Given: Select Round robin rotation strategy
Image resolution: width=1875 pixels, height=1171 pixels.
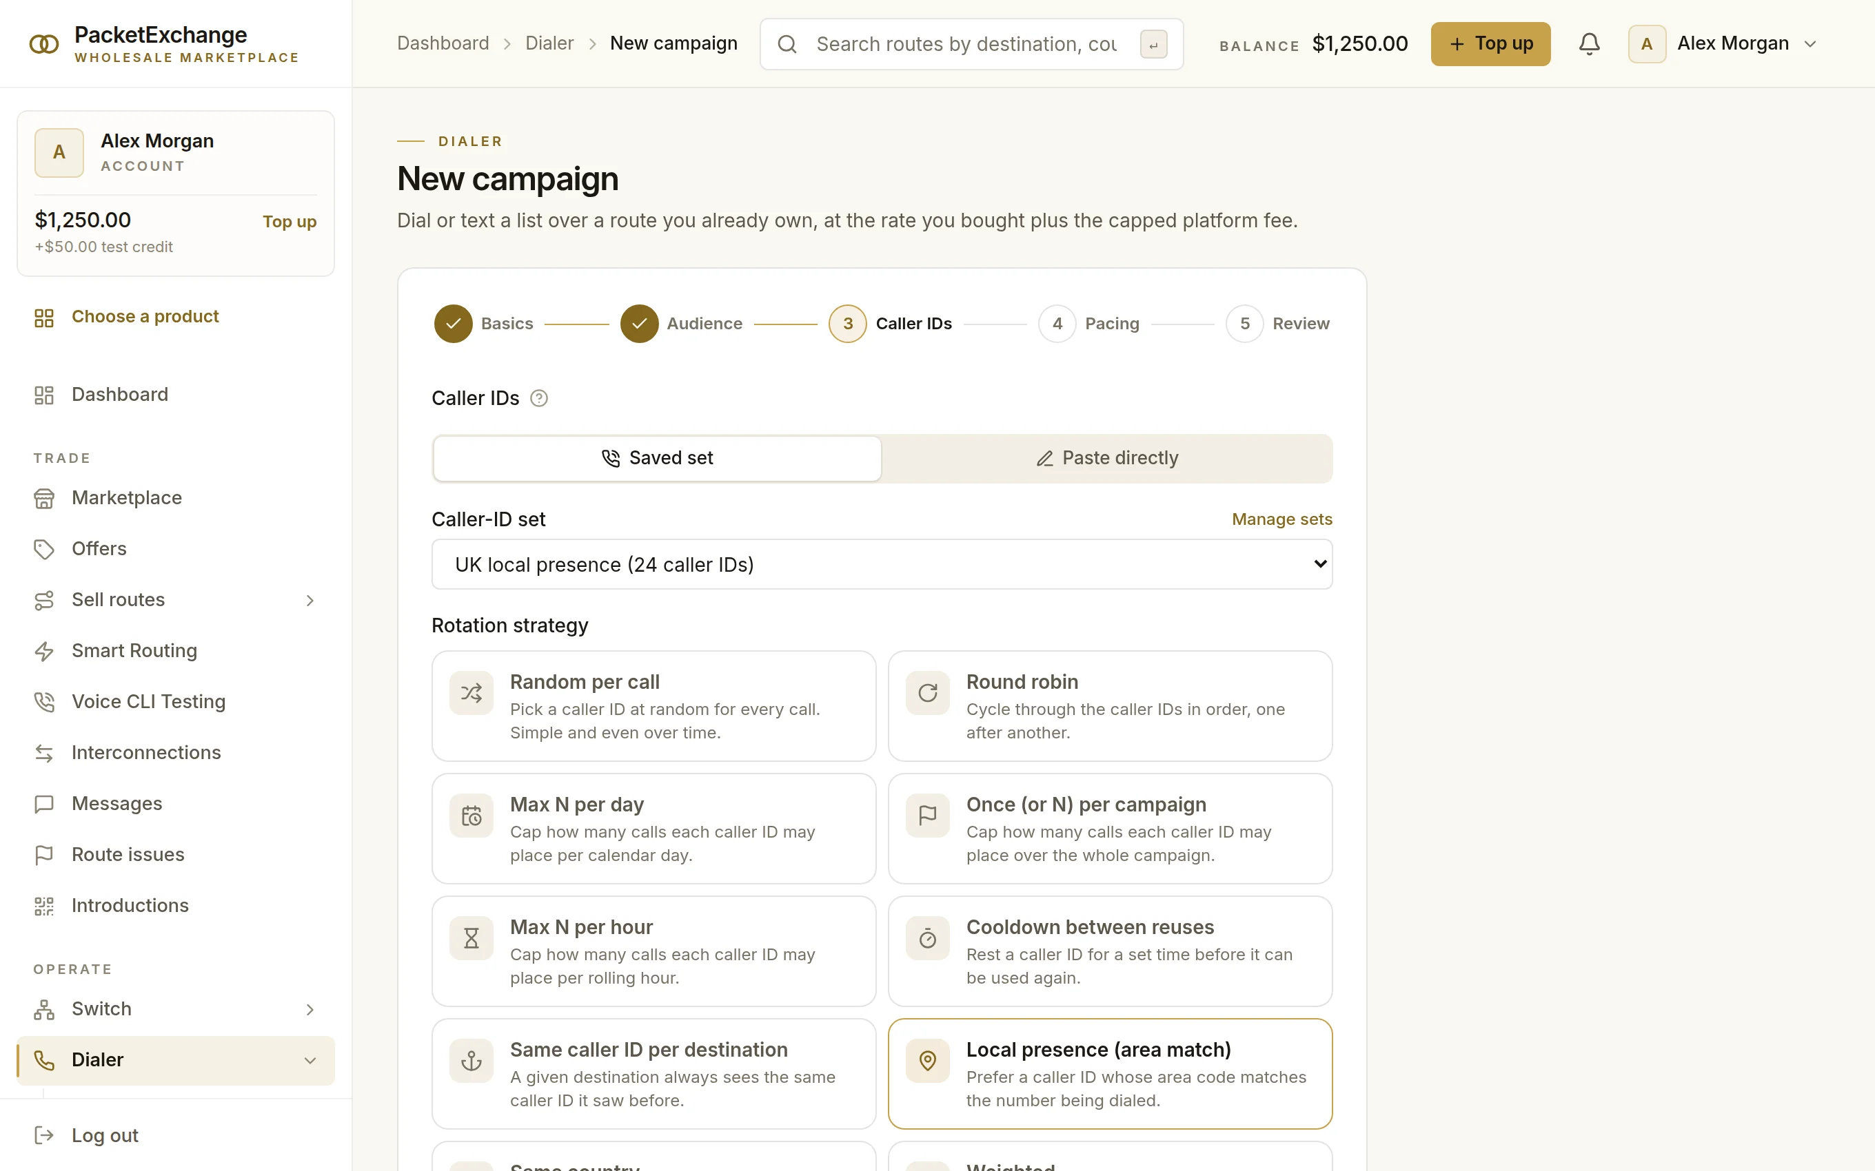Looking at the screenshot, I should coord(1110,706).
